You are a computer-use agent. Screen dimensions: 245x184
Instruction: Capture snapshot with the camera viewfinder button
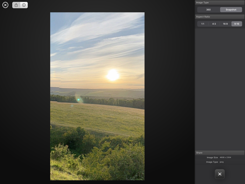(220, 174)
